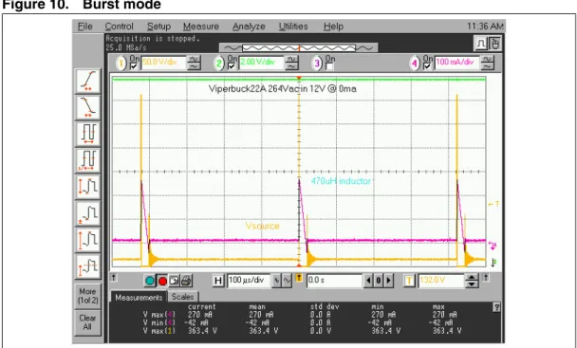Open horizontal setup via H button
The image size is (577, 348).
(x=218, y=281)
